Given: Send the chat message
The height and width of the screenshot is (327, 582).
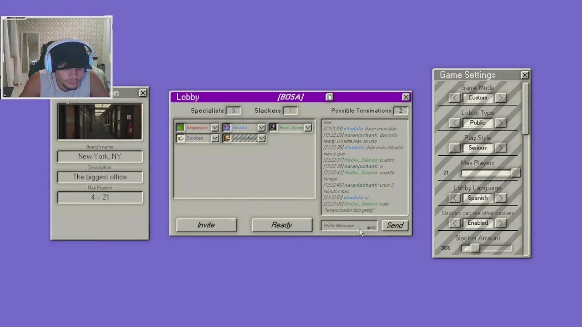Looking at the screenshot, I should [x=395, y=226].
